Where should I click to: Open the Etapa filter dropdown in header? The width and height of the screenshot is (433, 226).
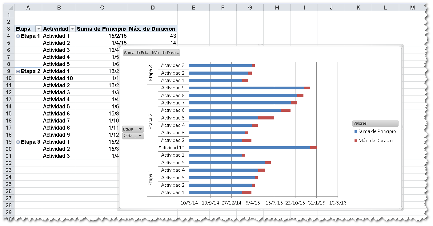click(38, 29)
